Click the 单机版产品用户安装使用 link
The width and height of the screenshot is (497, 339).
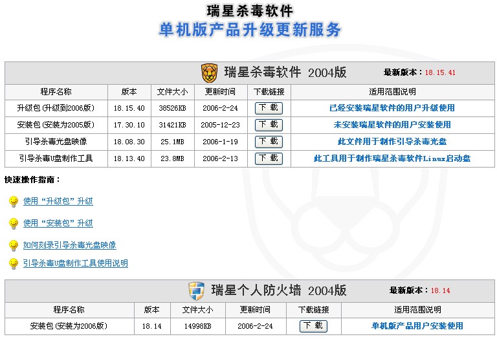tap(417, 326)
